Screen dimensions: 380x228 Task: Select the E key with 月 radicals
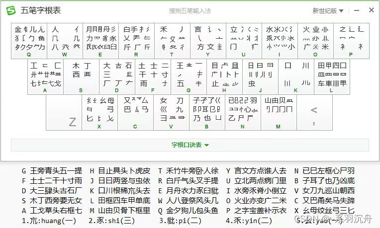(x=101, y=41)
